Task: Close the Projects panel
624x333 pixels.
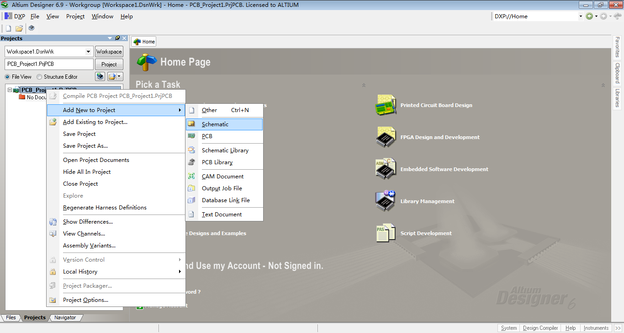Action: (x=124, y=38)
